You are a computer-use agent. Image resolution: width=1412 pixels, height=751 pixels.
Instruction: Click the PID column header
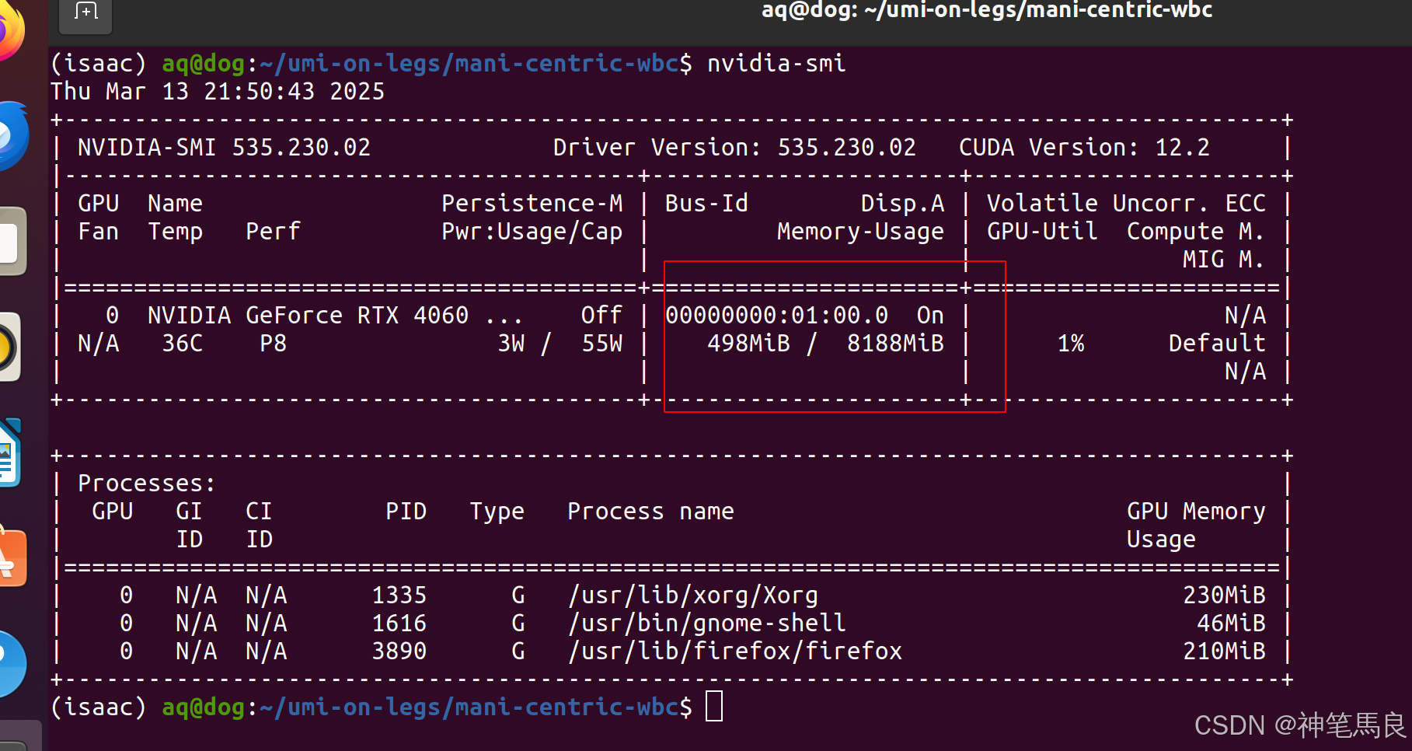click(x=406, y=512)
